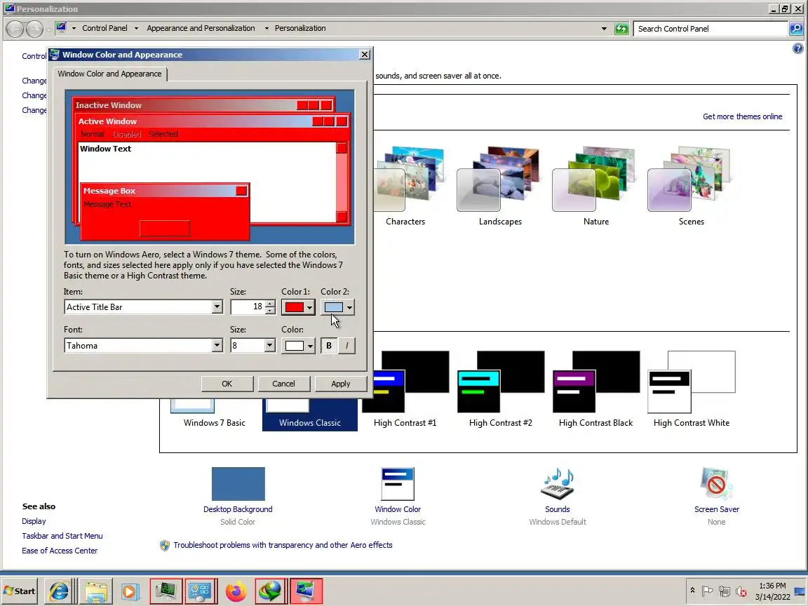Click the shield icon next to Troubleshoot link
This screenshot has width=808, height=606.
(x=165, y=545)
